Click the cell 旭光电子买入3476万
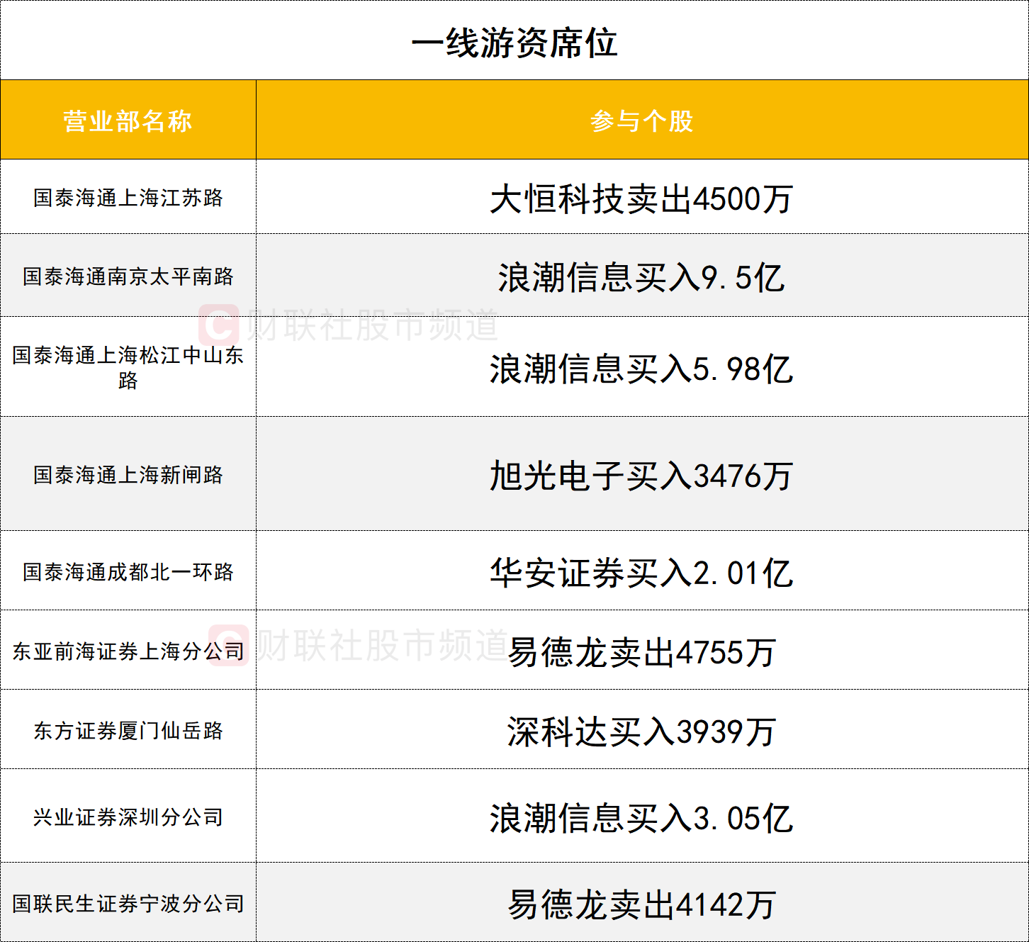The height and width of the screenshot is (942, 1029). click(x=642, y=474)
